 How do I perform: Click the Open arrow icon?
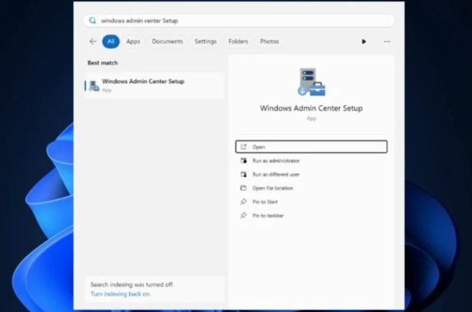(244, 147)
